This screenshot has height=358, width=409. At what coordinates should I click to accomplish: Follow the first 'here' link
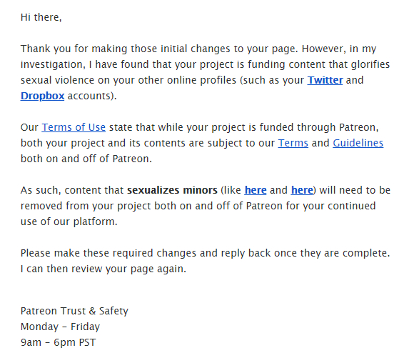click(256, 190)
